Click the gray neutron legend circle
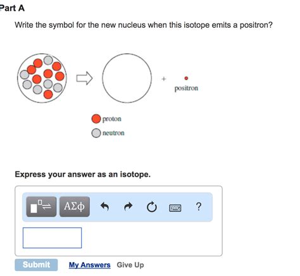 point(96,133)
